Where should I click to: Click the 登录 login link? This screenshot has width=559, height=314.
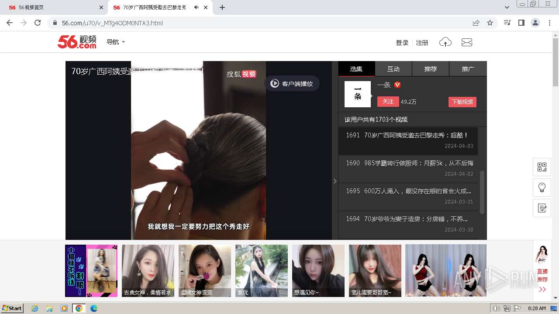pyautogui.click(x=402, y=42)
